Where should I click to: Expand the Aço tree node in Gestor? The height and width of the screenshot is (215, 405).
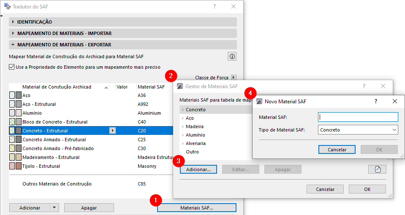tap(182, 118)
